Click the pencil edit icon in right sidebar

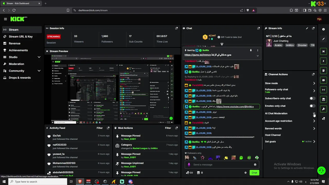click(x=324, y=39)
